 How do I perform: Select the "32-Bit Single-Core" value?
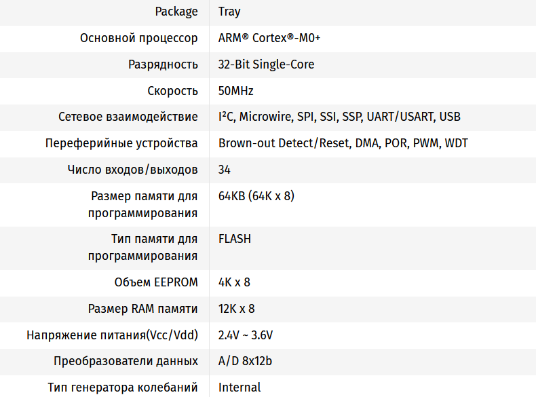tap(266, 64)
